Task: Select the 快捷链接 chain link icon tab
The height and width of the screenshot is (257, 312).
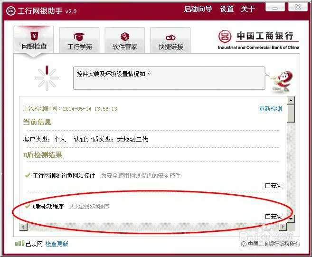Action: coord(170,40)
